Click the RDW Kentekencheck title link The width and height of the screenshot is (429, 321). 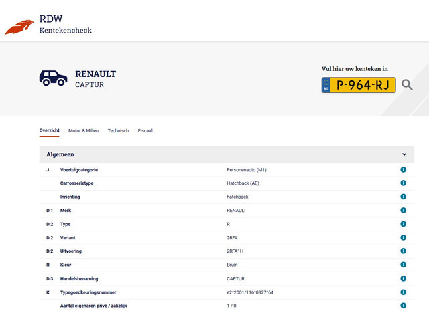click(65, 23)
